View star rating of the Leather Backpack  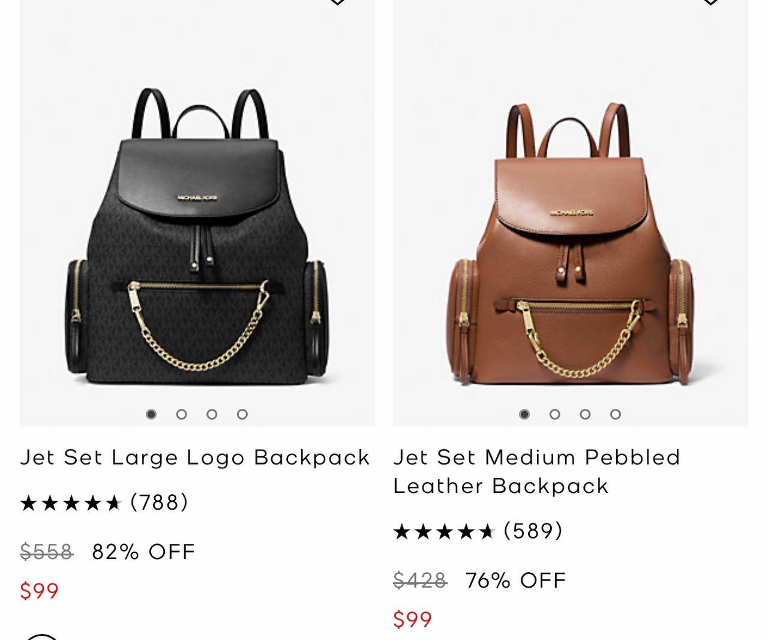coord(445,531)
